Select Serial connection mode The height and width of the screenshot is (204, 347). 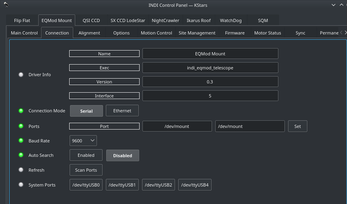coord(86,111)
